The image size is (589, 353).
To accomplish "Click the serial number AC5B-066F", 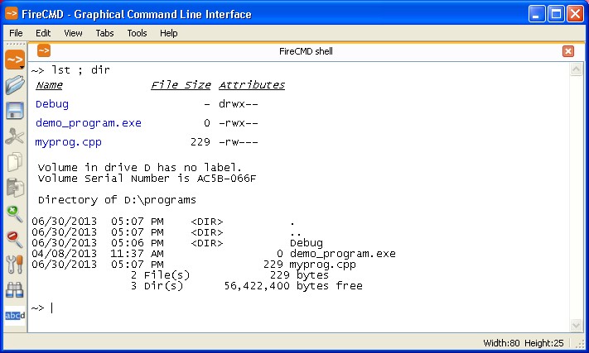I will 226,179.
